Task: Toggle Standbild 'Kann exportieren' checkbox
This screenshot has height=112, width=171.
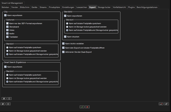Action: coord(65,16)
